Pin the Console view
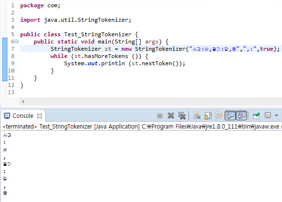The image size is (282, 202). pyautogui.click(x=256, y=115)
